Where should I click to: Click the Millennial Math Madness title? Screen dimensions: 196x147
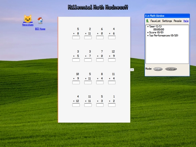click(x=98, y=7)
